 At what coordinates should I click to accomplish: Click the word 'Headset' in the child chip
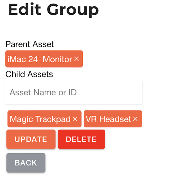115,119
